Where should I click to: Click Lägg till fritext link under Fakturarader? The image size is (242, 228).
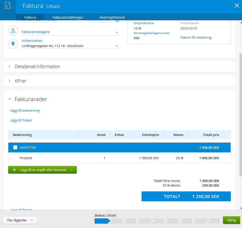point(21,120)
